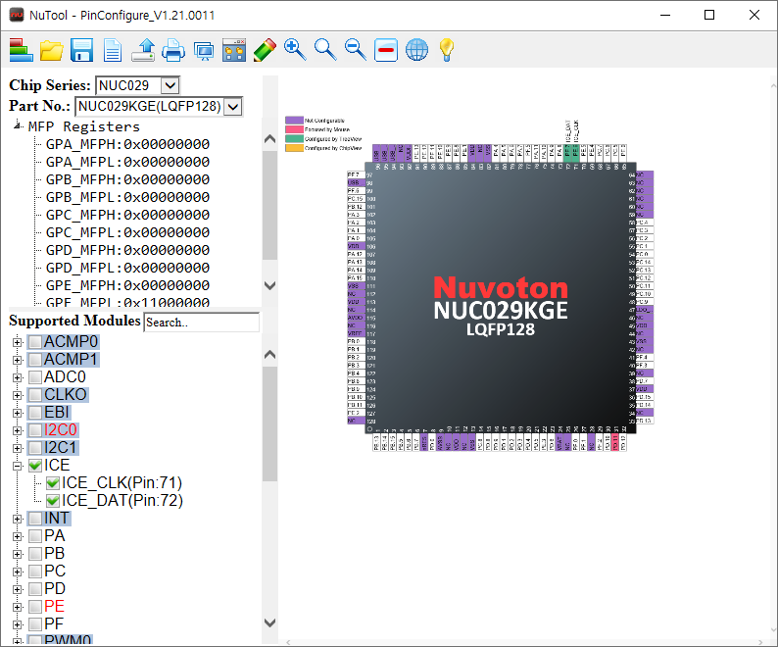Toggle the I2C1 module checkbox
The height and width of the screenshot is (647, 778).
pyautogui.click(x=35, y=448)
